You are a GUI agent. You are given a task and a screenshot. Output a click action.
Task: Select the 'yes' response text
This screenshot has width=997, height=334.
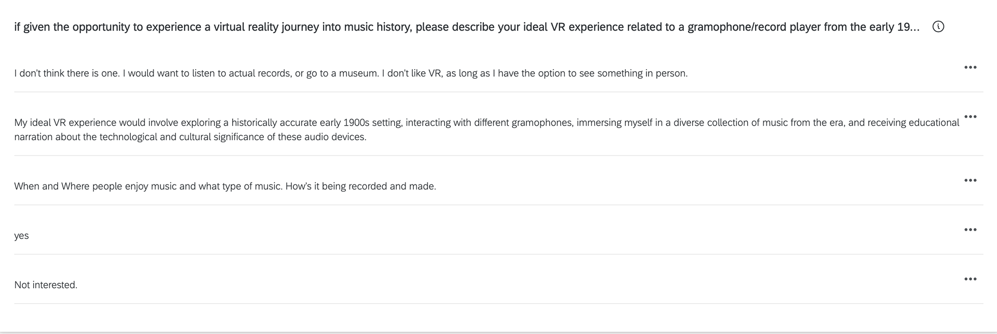pyautogui.click(x=21, y=236)
